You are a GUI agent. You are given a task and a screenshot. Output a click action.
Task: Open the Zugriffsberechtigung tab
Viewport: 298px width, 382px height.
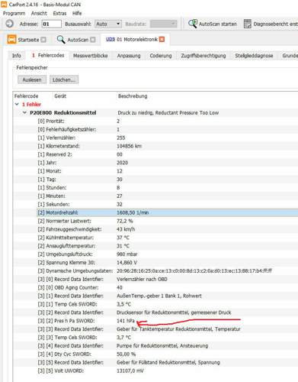point(203,56)
